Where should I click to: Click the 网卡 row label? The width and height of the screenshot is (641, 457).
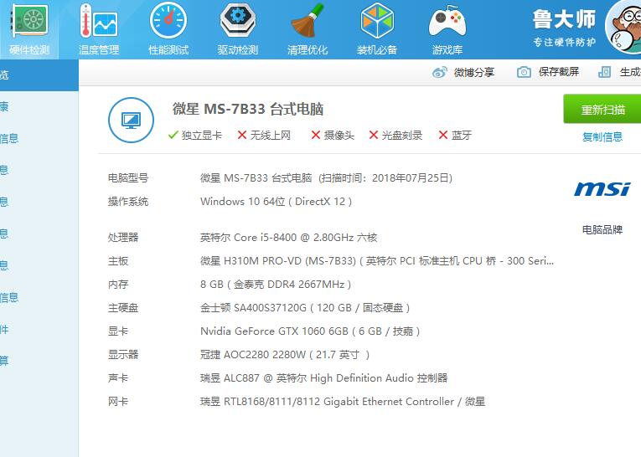click(118, 402)
